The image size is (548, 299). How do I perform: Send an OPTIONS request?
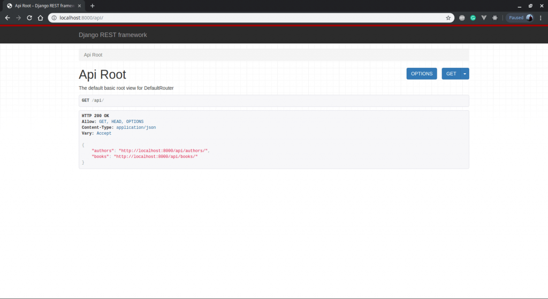[422, 74]
